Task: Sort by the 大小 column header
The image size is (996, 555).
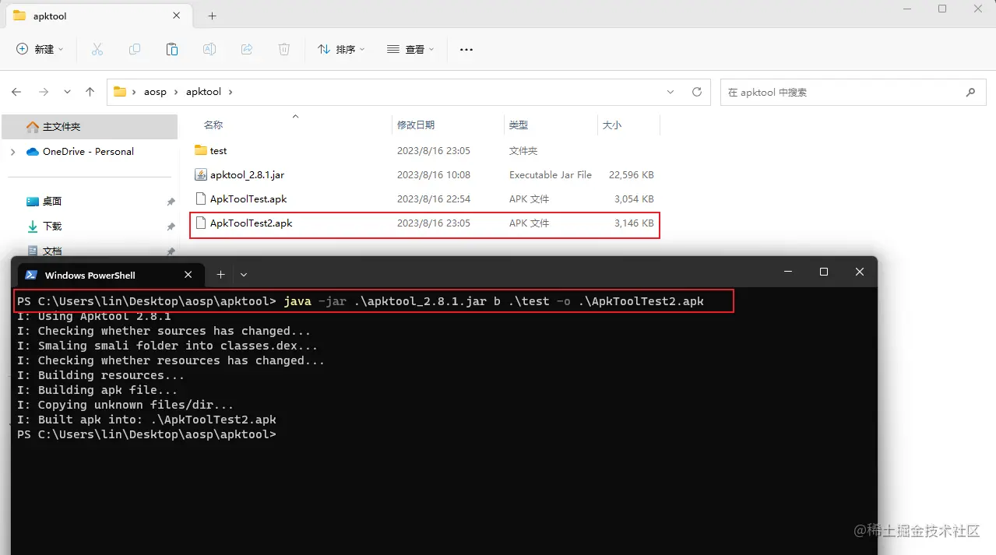Action: tap(612, 125)
